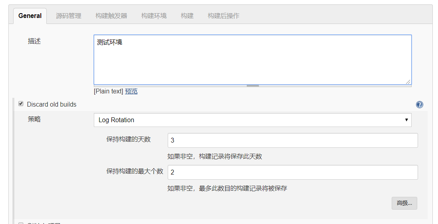Screen dimensions: 438x224
Task: Click the 预览 preview link
Action: pos(131,91)
